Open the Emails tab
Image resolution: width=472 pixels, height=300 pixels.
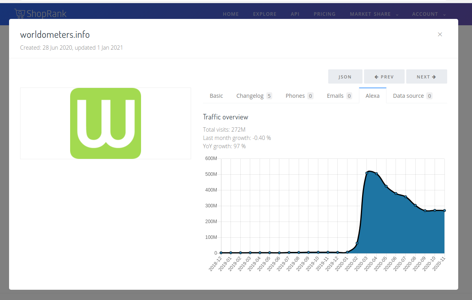tap(339, 96)
